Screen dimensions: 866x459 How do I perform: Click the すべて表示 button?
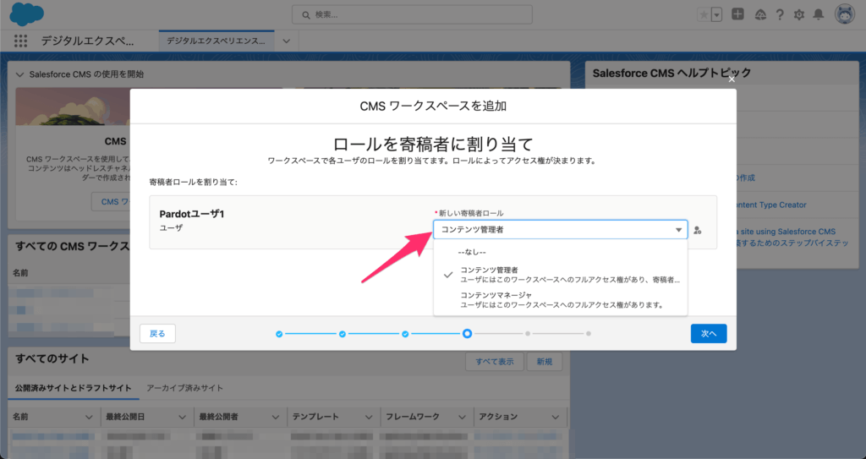495,362
